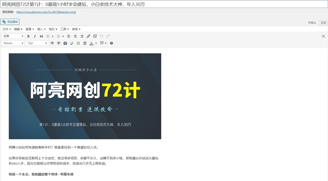Open the 12pt font size dropdown

(37, 43)
